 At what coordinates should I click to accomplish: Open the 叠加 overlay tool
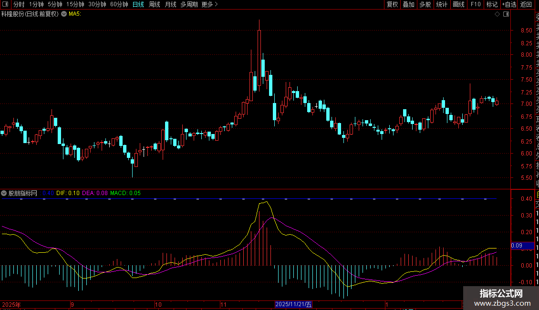(x=408, y=4)
